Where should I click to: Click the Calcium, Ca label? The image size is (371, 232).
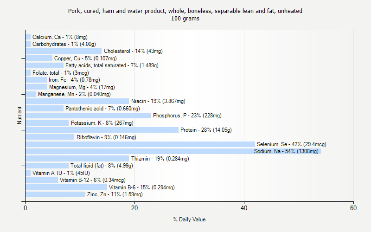pyautogui.click(x=60, y=37)
